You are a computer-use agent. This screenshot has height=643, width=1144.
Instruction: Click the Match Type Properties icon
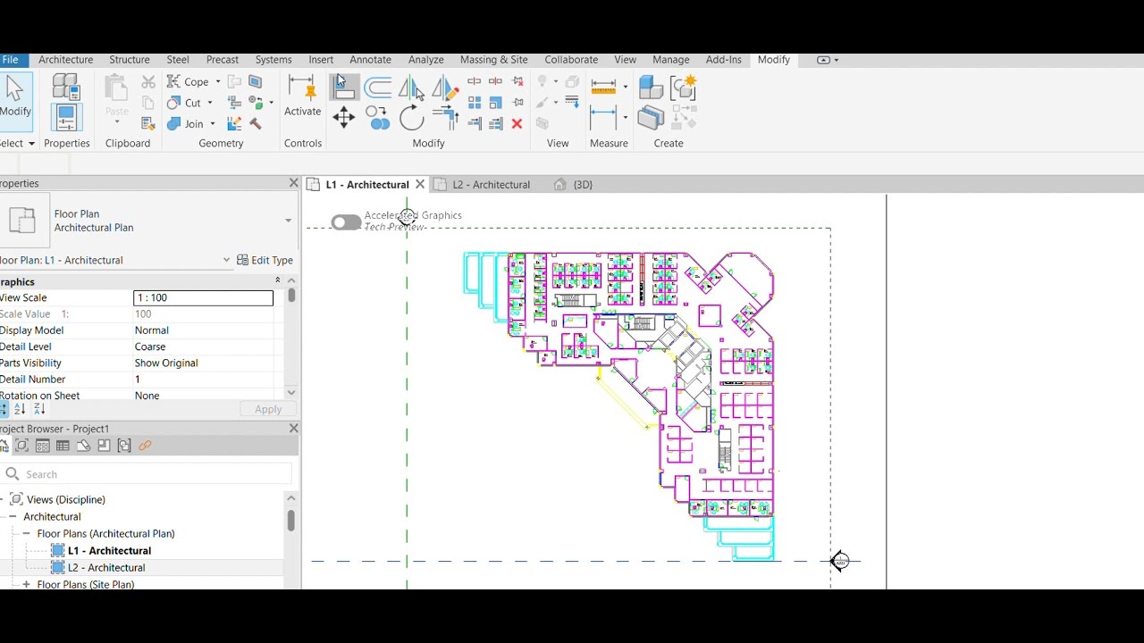148,123
